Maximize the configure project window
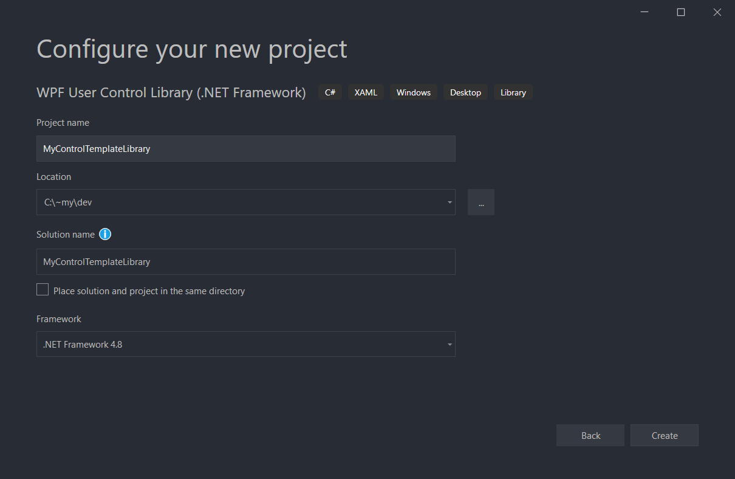Viewport: 735px width, 479px height. click(x=681, y=12)
